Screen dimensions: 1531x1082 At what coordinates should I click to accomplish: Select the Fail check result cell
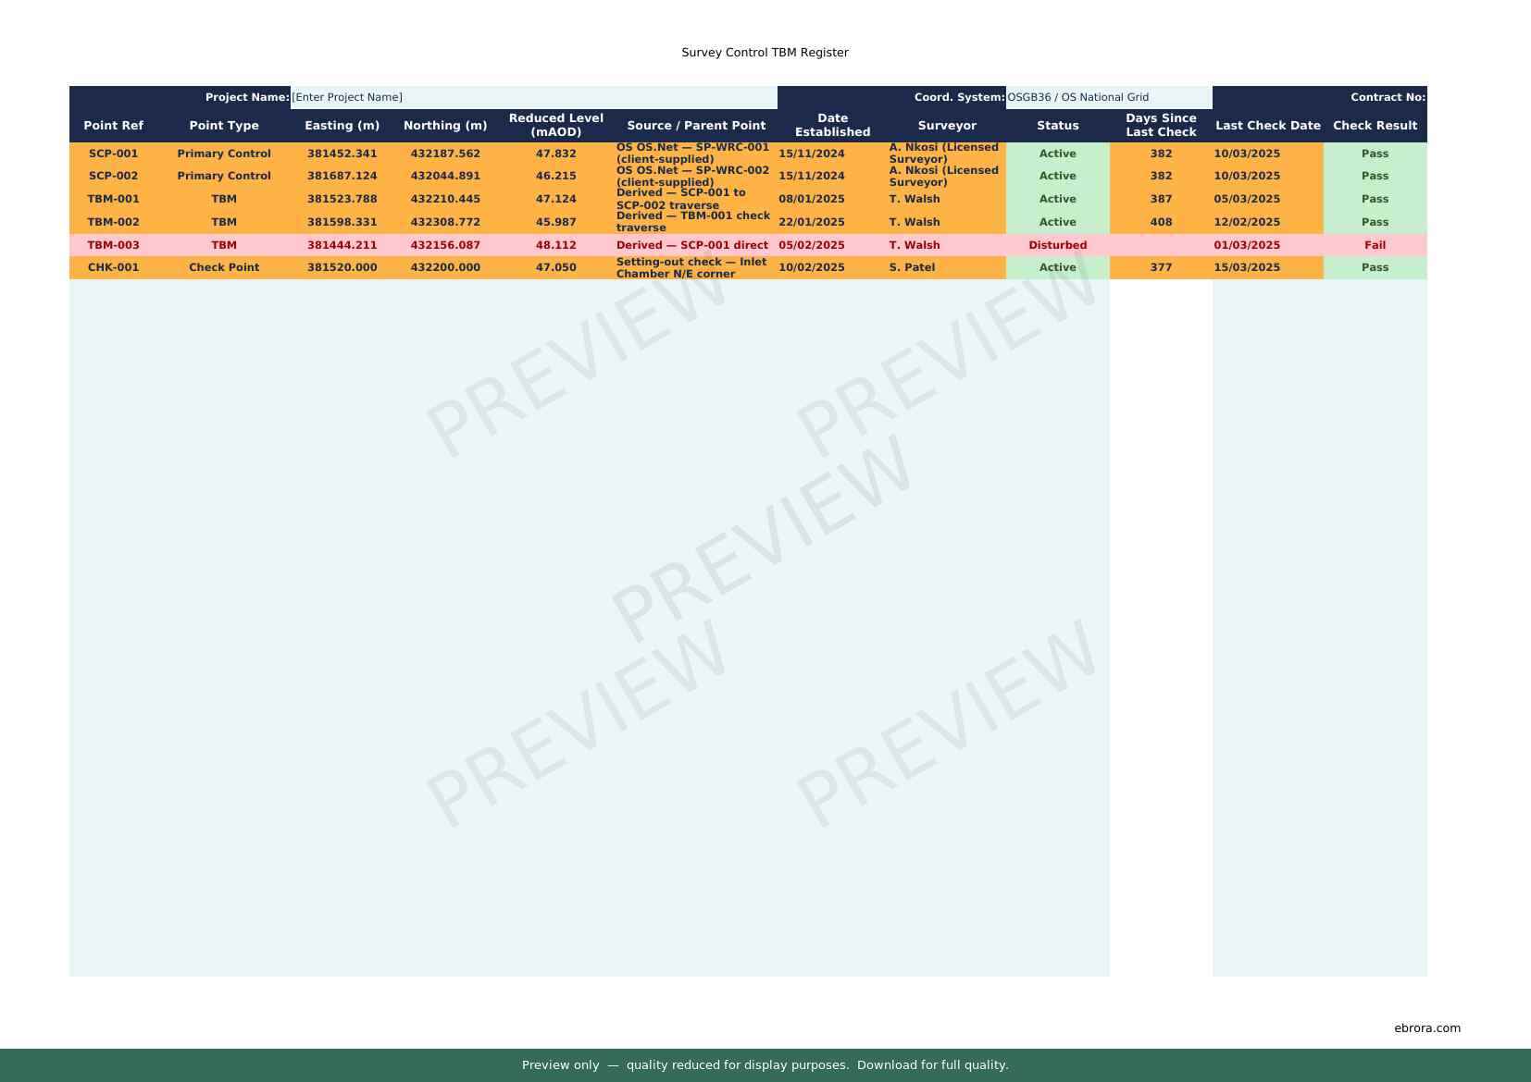(1375, 245)
